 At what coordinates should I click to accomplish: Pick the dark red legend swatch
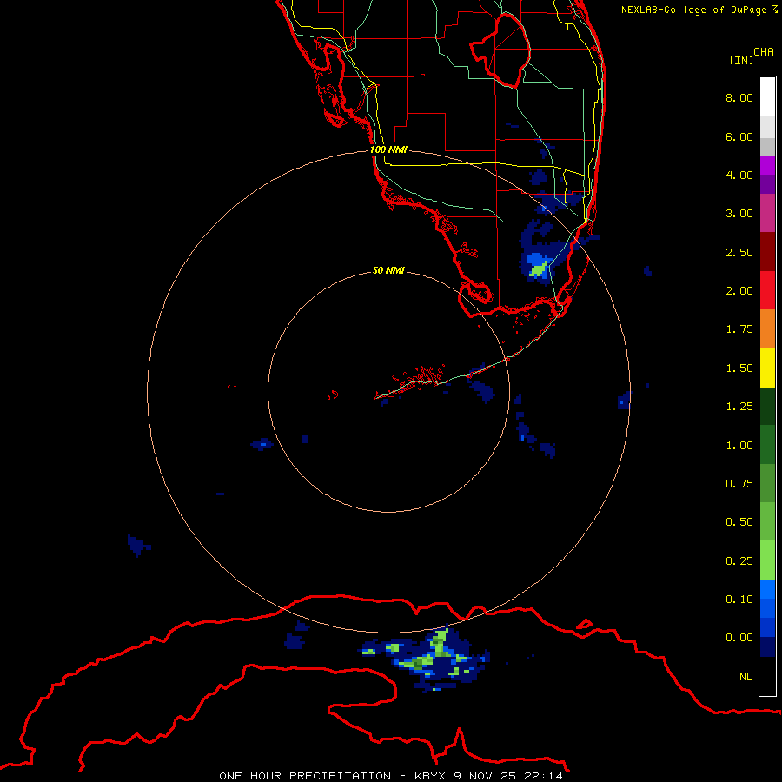767,252
